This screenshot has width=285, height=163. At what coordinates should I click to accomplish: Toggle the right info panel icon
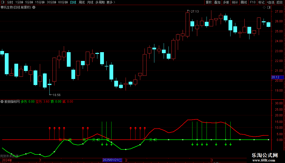coord(269,8)
